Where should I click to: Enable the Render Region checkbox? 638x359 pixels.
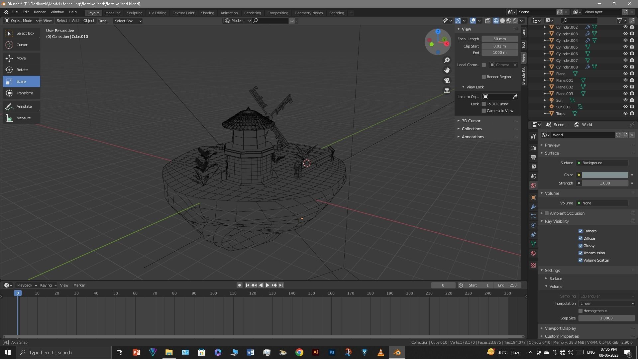click(x=484, y=77)
